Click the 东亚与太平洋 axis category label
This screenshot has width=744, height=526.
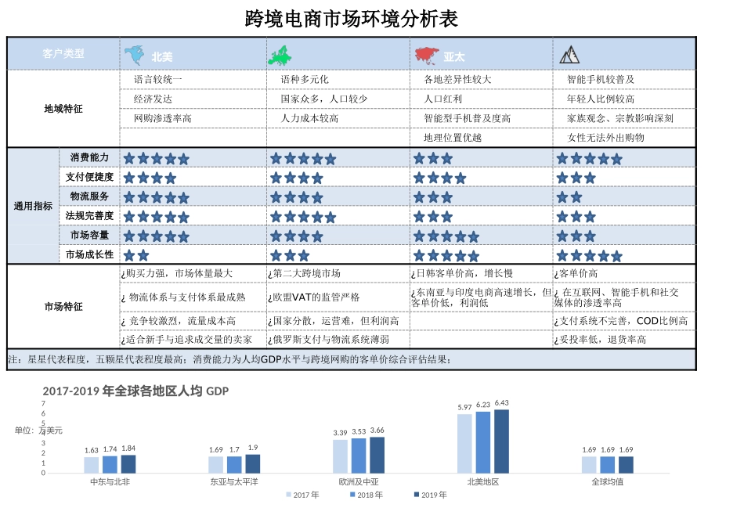point(234,482)
